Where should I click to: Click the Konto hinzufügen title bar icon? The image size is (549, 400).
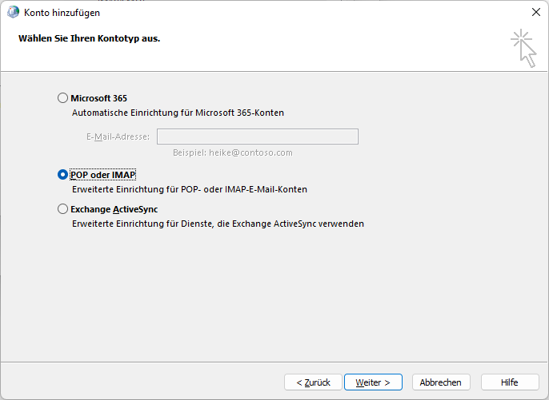coord(14,13)
